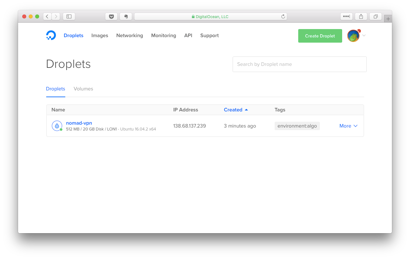
Task: Click the Safari share icon
Action: pos(361,16)
